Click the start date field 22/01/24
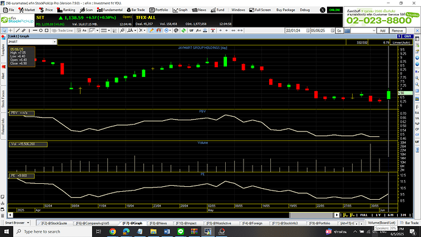The width and height of the screenshot is (421, 237). click(296, 31)
